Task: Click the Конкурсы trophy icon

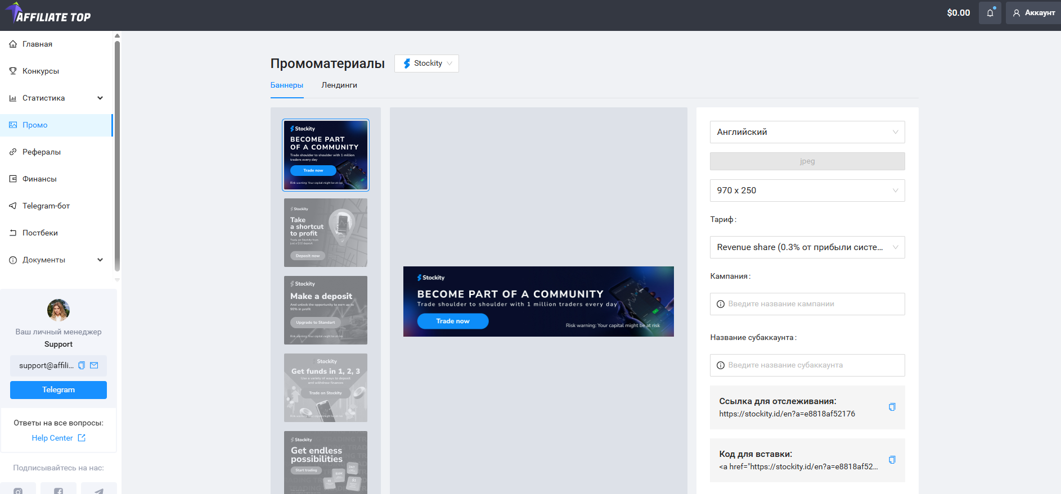Action: pos(13,71)
